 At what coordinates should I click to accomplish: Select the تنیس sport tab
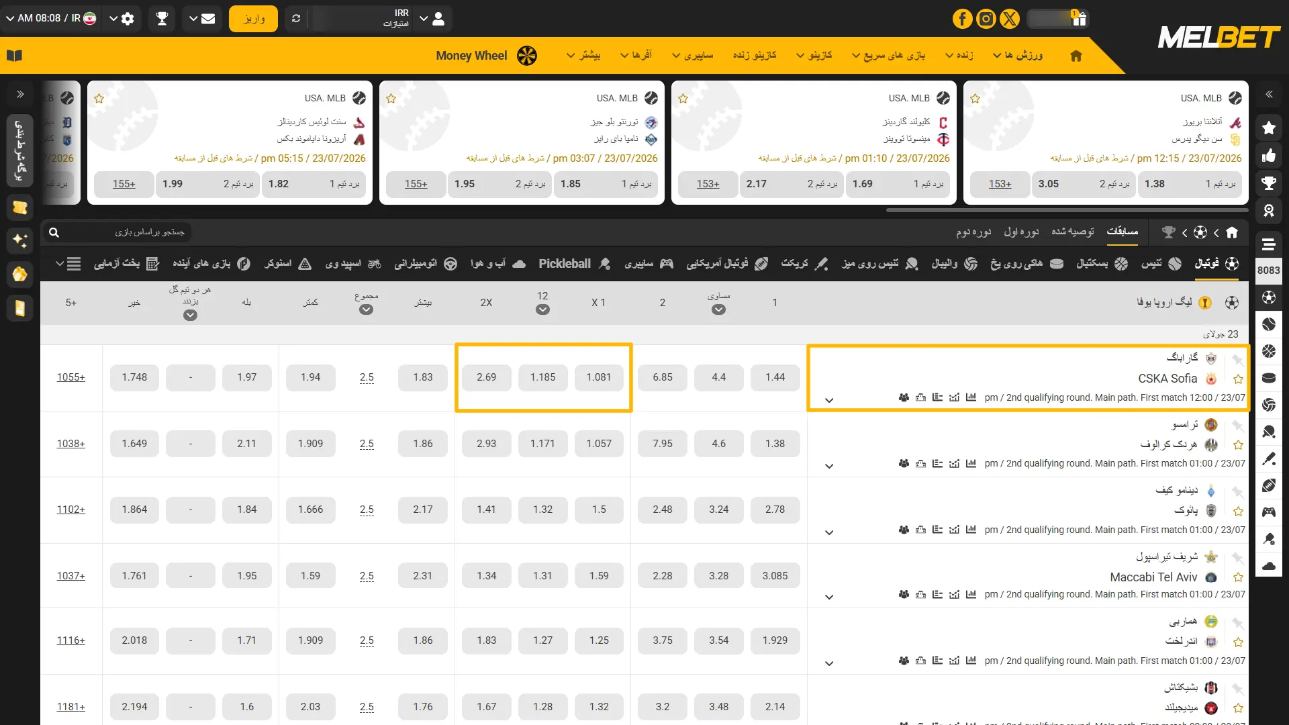tap(1161, 264)
